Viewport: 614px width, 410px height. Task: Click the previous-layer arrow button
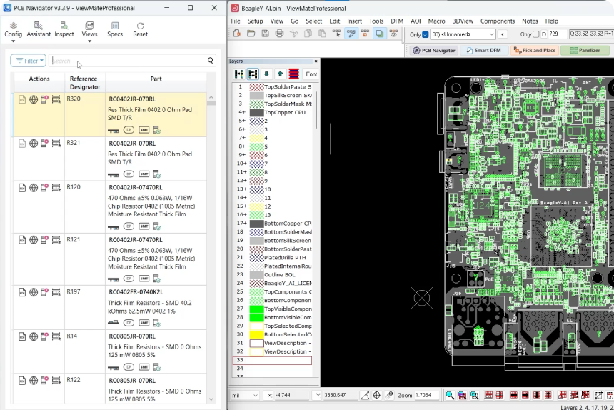(x=503, y=34)
